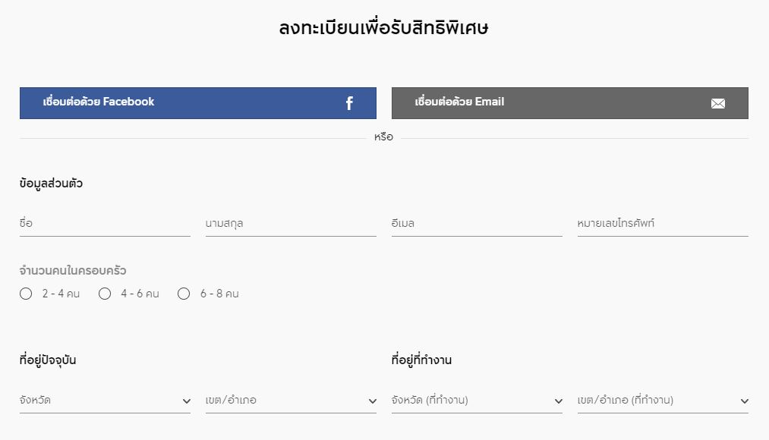Click the chevron arrow of จังหวัด dropdown
This screenshot has height=440, width=769.
187,401
